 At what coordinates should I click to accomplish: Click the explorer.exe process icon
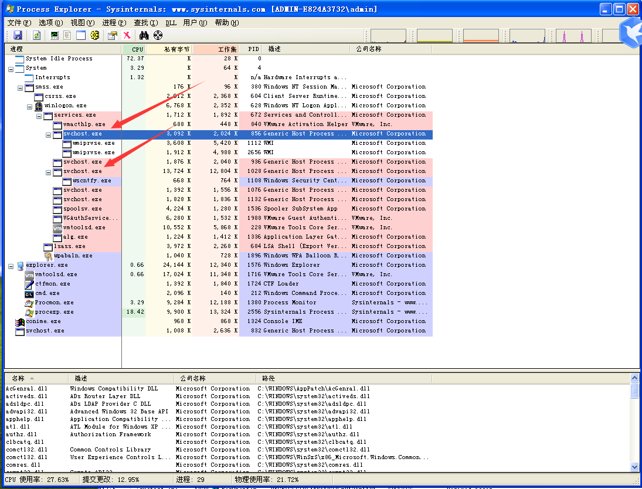[20, 265]
